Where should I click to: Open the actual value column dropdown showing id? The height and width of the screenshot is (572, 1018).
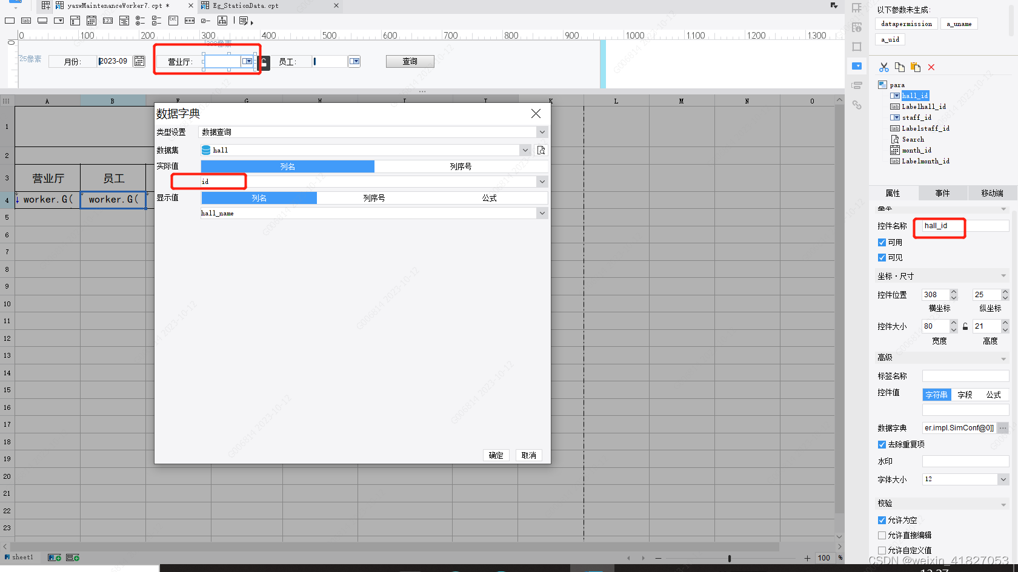click(542, 182)
